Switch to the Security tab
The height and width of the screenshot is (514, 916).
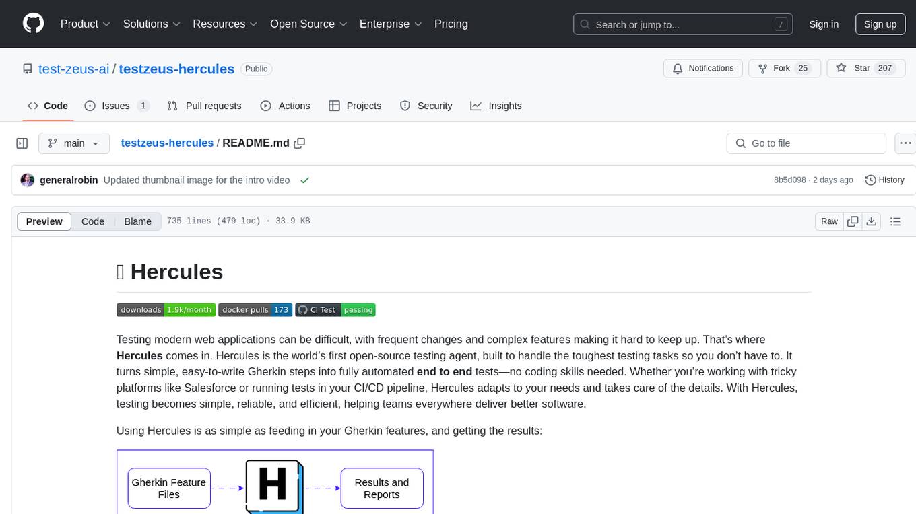click(426, 106)
